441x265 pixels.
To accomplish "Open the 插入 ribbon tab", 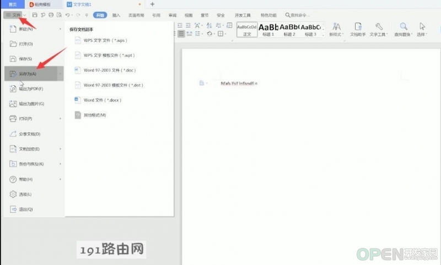I will click(x=116, y=15).
